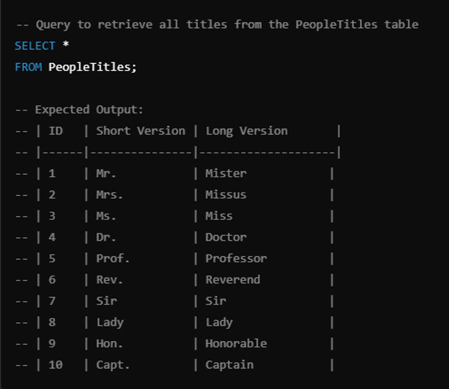Screen dimensions: 449x389
Task: Click the "Mister" long version entry
Action: pyautogui.click(x=226, y=174)
